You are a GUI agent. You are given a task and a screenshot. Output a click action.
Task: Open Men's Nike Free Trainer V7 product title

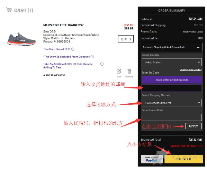click(x=63, y=25)
